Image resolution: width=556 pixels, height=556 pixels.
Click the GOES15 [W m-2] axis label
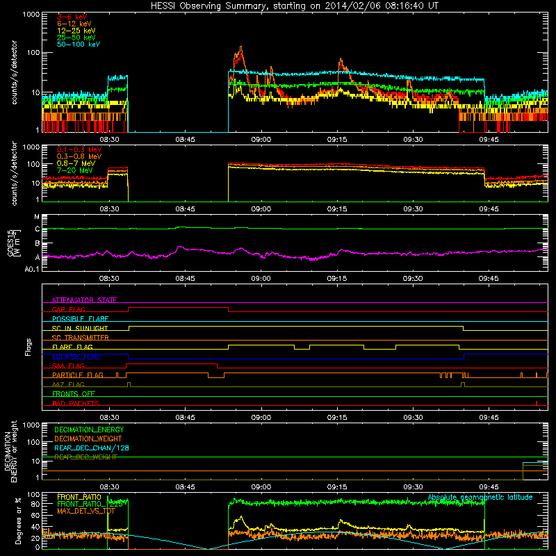[x=14, y=243]
